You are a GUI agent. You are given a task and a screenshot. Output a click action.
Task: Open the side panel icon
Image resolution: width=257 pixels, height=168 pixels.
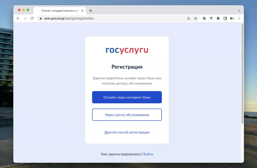coord(225,18)
